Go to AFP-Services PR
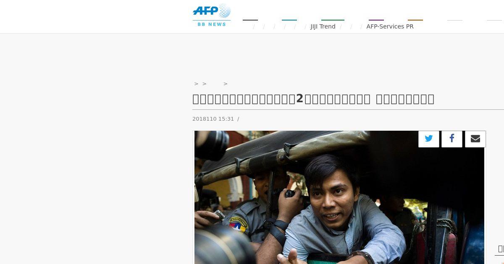 (390, 26)
